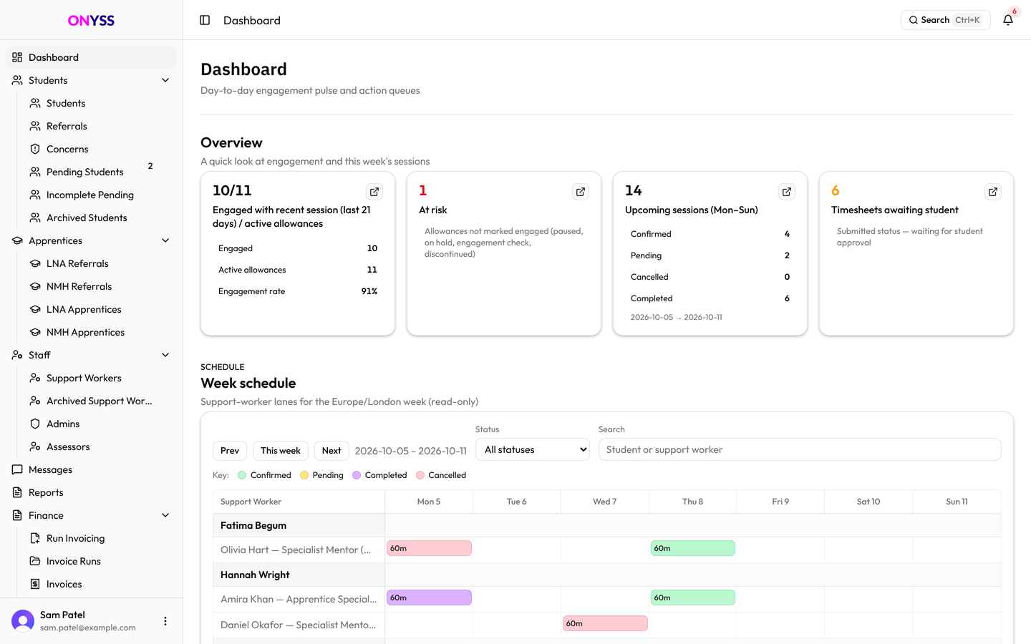Image resolution: width=1031 pixels, height=644 pixels.
Task: Select Daniel Okafor's Wednesday 60m session
Action: 605,623
